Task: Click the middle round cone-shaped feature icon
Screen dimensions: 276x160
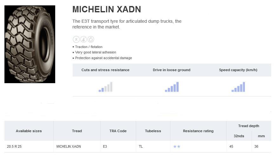Action: pos(83,39)
